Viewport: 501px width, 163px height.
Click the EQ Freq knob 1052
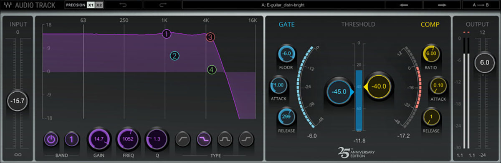point(127,139)
